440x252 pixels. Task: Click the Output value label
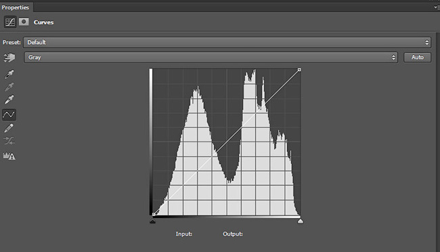tap(233, 234)
